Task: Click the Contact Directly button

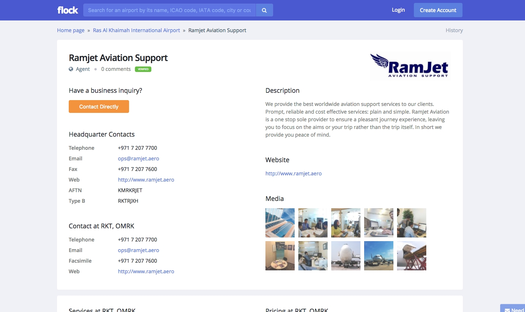Action: coord(99,107)
